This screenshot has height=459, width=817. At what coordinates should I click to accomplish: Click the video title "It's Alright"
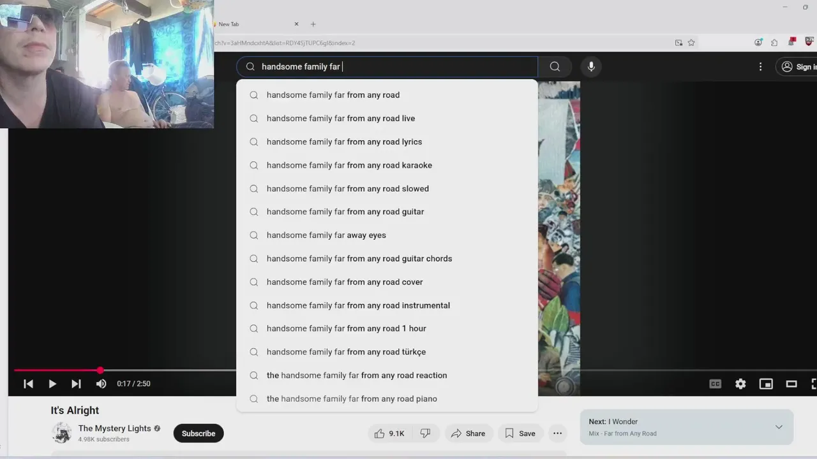click(x=75, y=411)
